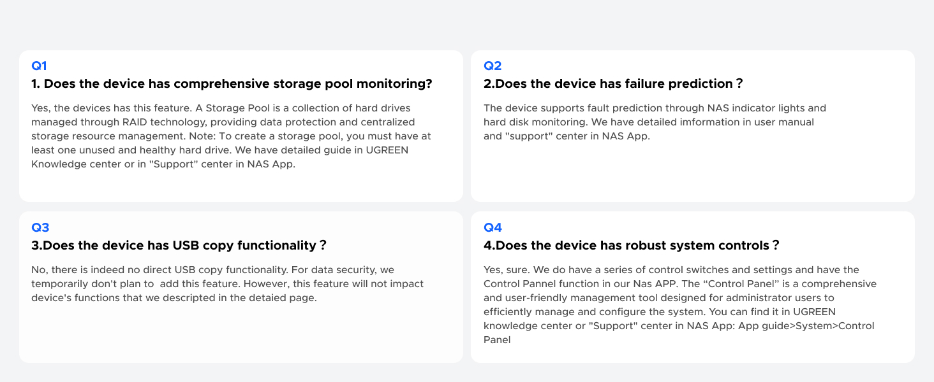The height and width of the screenshot is (382, 934).
Task: Click the Q2 answer about fault prediction
Action: [655, 122]
